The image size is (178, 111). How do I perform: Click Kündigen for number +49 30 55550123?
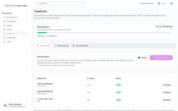pos(167,92)
